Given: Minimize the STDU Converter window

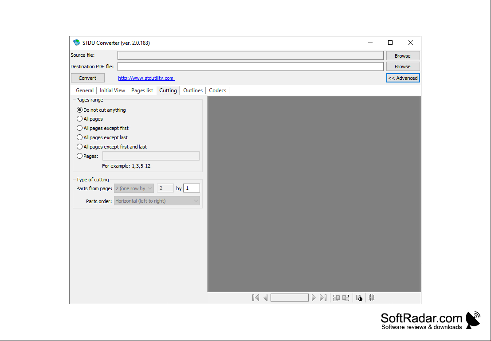Looking at the screenshot, I should [x=370, y=43].
